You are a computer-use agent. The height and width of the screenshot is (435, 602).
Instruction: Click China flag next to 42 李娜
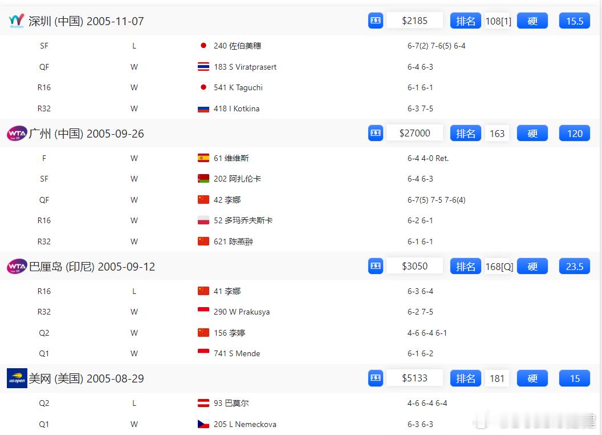[x=204, y=200]
